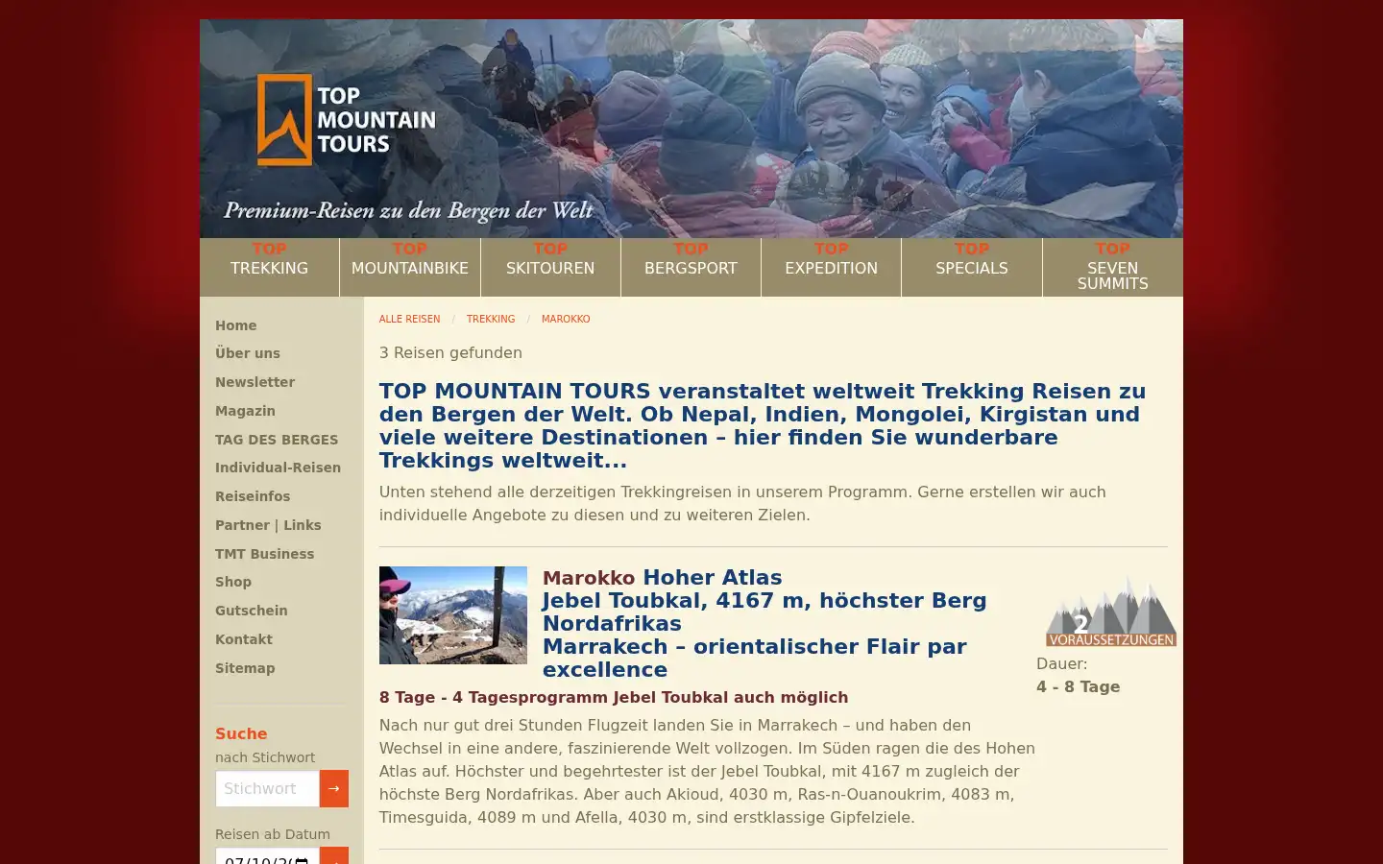Click the TREKKING breadcrumb
Screen dimensions: 1383x864
(491, 319)
